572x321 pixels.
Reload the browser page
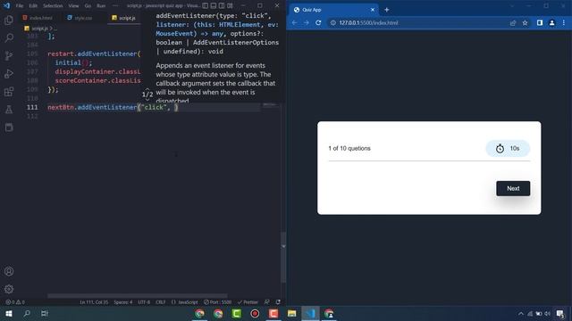tap(318, 22)
